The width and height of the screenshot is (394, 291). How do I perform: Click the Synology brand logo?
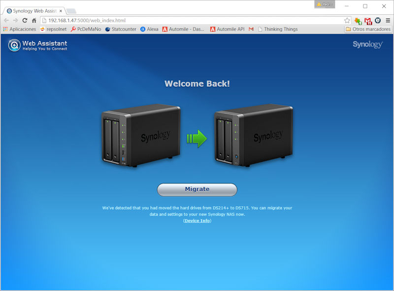(x=367, y=44)
